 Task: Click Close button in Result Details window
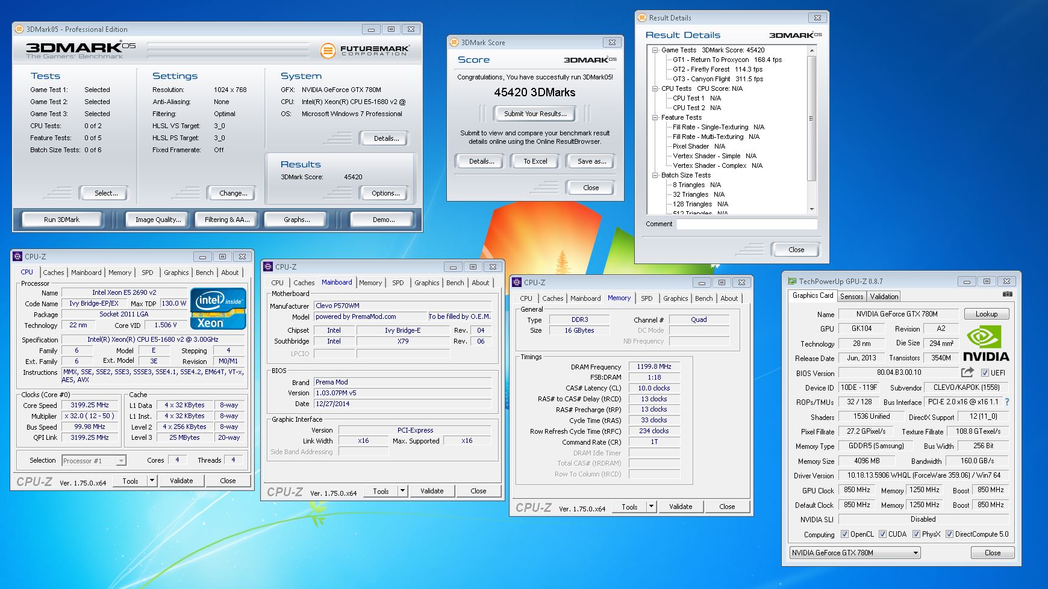(x=796, y=250)
